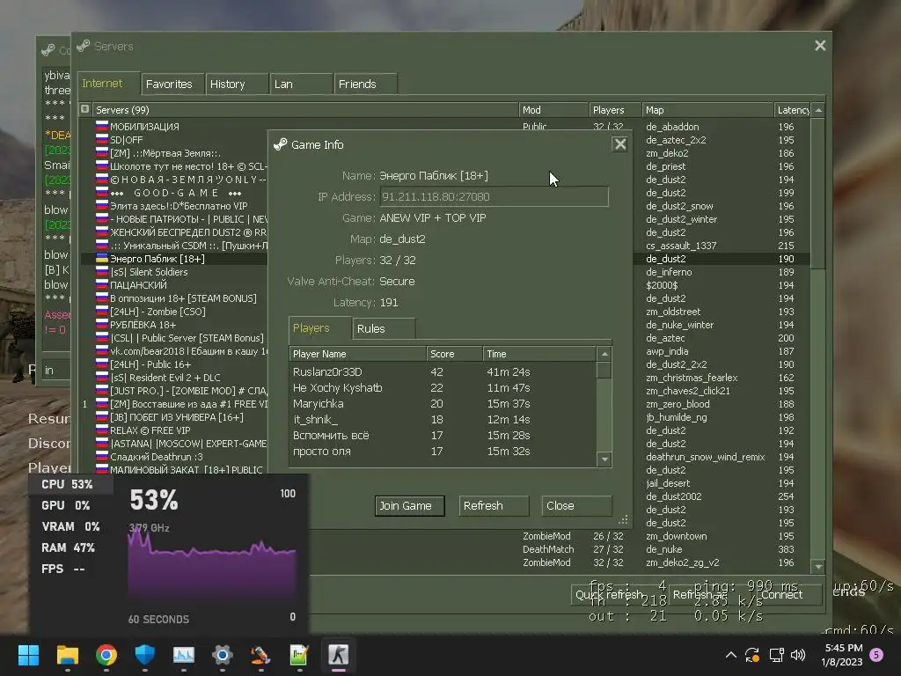
Task: Select player просто оля
Action: pyautogui.click(x=443, y=452)
